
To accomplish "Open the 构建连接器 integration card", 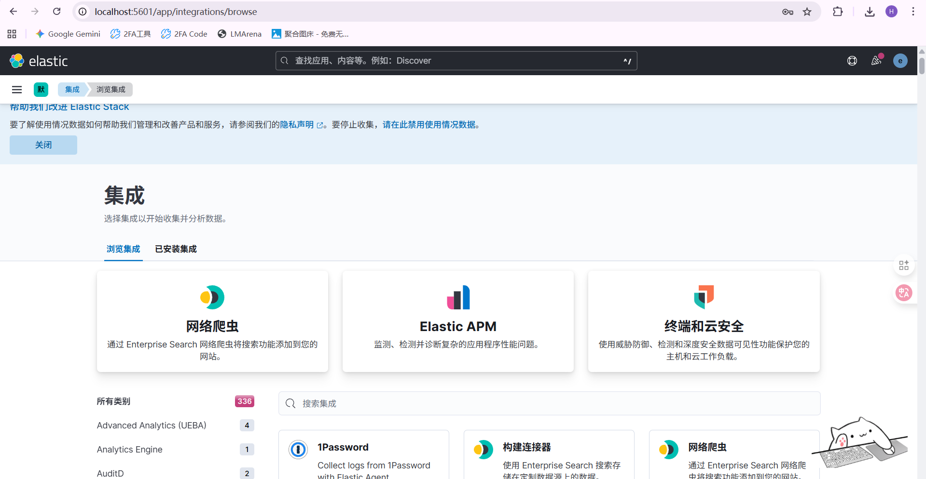I will [x=549, y=454].
